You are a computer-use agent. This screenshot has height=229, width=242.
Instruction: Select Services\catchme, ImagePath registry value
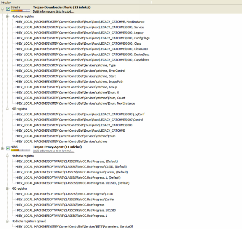pyautogui.click(x=69, y=82)
